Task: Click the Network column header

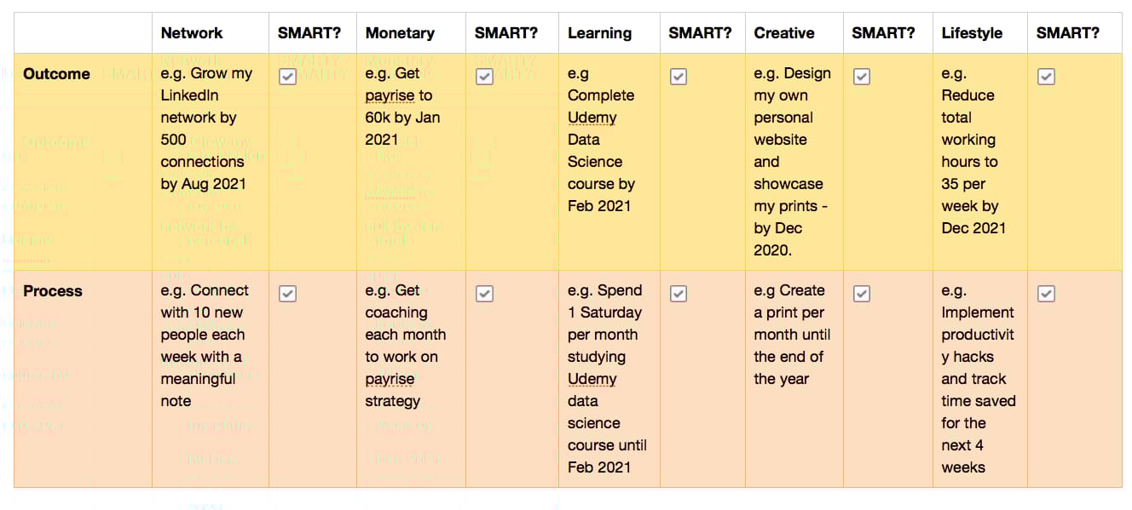Action: (192, 33)
